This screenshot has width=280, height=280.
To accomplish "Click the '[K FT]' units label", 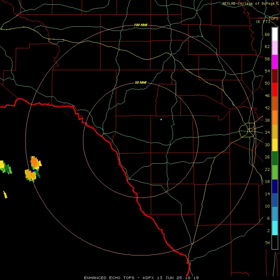I will click(263, 21).
